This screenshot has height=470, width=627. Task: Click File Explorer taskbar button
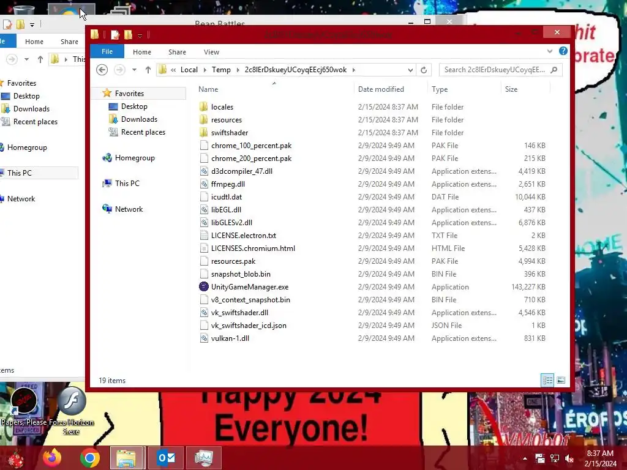click(126, 458)
